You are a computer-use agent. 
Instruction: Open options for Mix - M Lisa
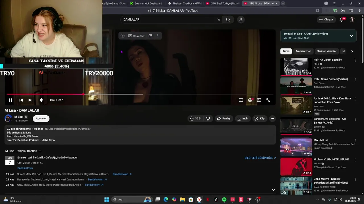click(355, 141)
